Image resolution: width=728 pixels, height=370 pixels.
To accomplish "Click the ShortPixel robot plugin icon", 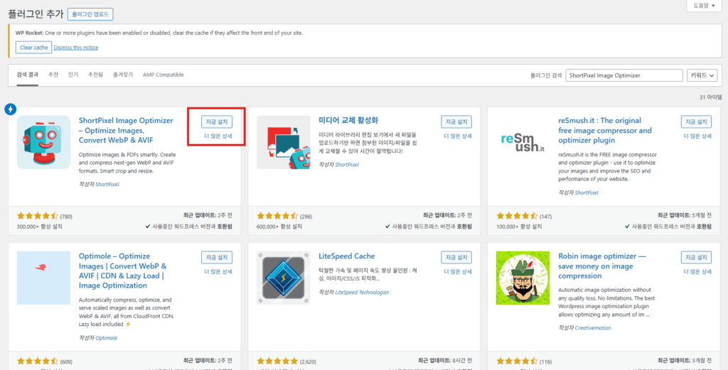I will (x=43, y=142).
